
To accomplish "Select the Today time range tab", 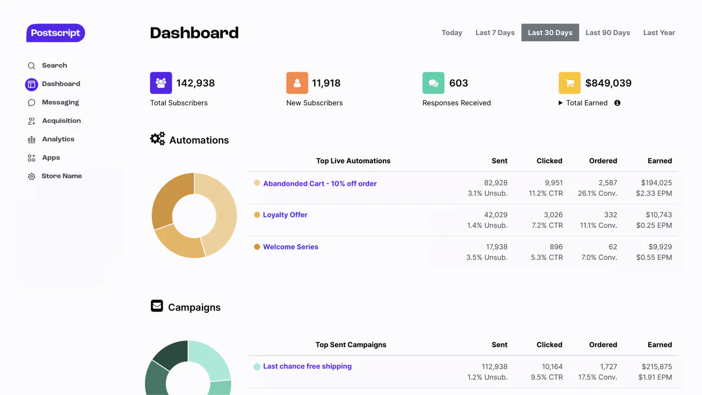I will pos(451,33).
